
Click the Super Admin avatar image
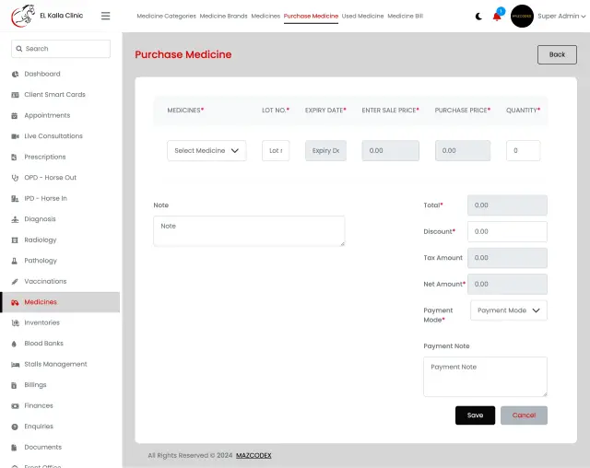click(522, 17)
